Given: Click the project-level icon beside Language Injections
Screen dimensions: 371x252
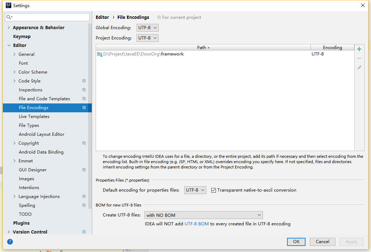Looking at the screenshot, I should click(x=84, y=197).
